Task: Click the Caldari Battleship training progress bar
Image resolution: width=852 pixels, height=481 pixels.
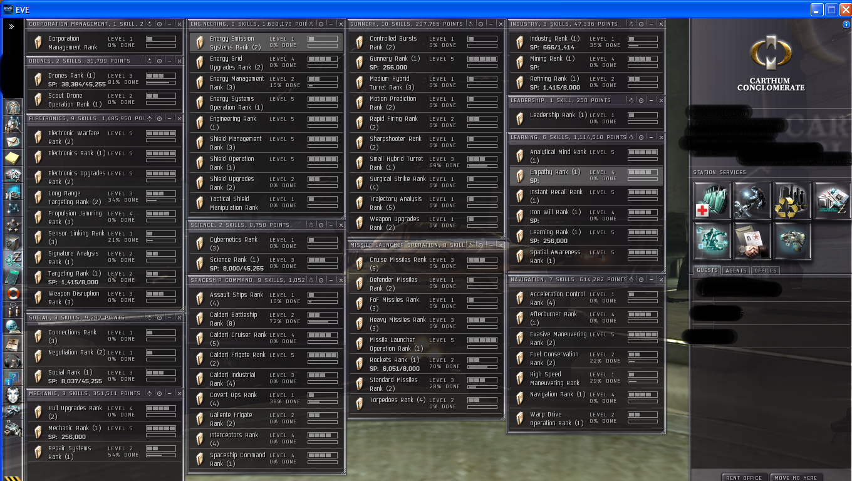Action: point(323,321)
